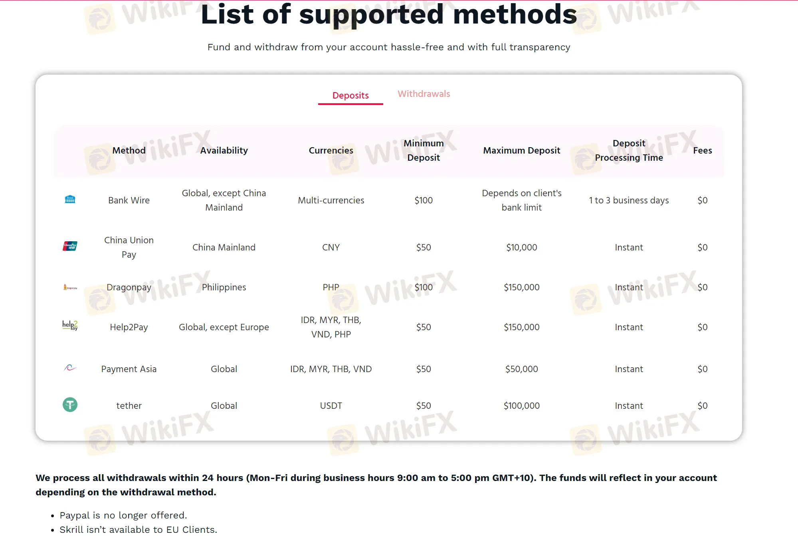The width and height of the screenshot is (798, 542).
Task: Click the Dragonpay method name
Action: click(x=129, y=287)
